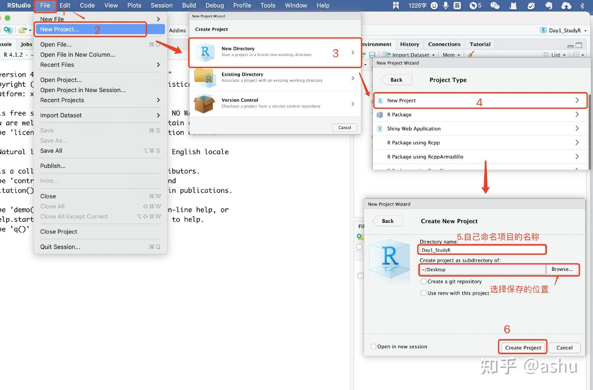593x390 pixels.
Task: Click the microphone icon in menu bar
Action: tap(446, 5)
